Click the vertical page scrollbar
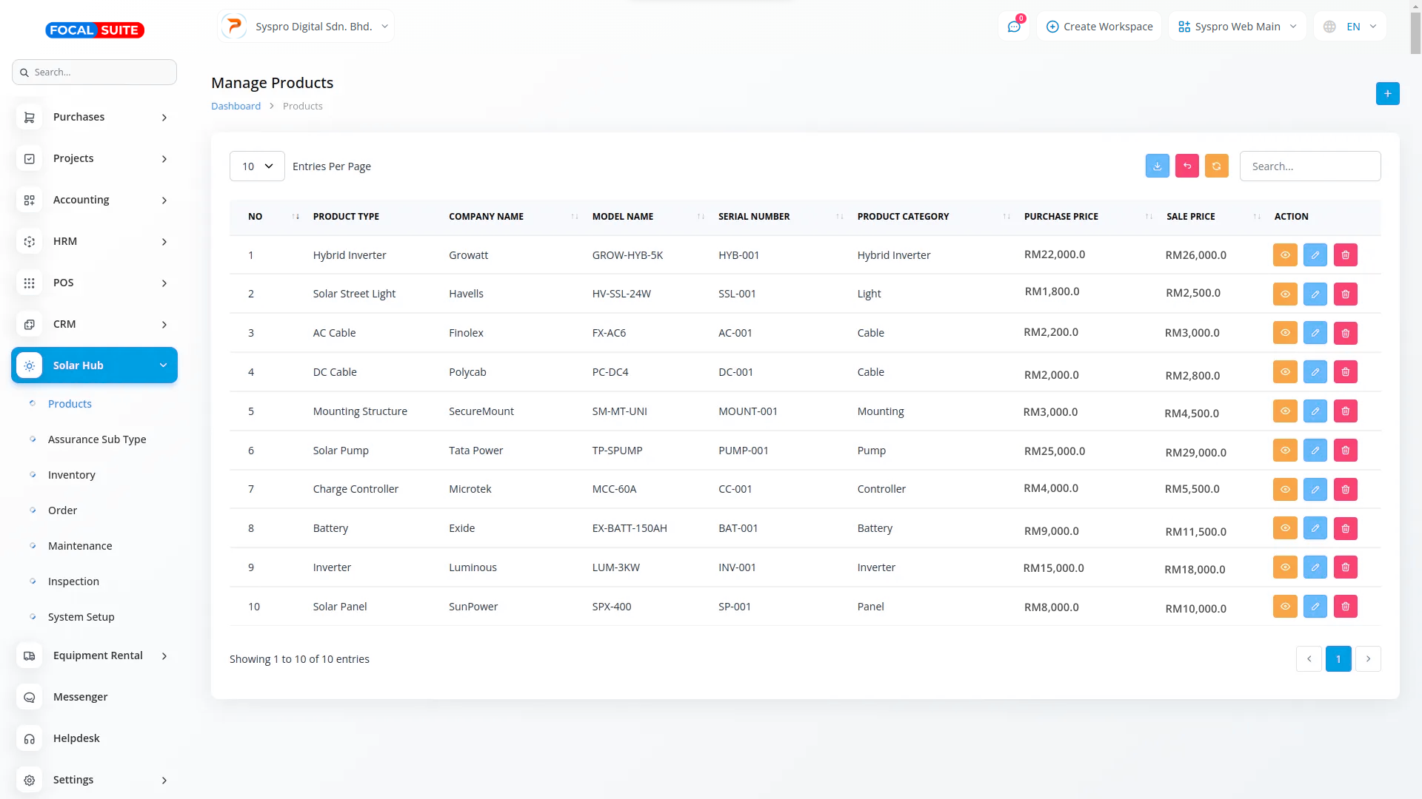The width and height of the screenshot is (1422, 799). click(x=1415, y=33)
